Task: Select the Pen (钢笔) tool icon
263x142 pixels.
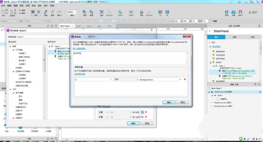Action: click(x=52, y=12)
